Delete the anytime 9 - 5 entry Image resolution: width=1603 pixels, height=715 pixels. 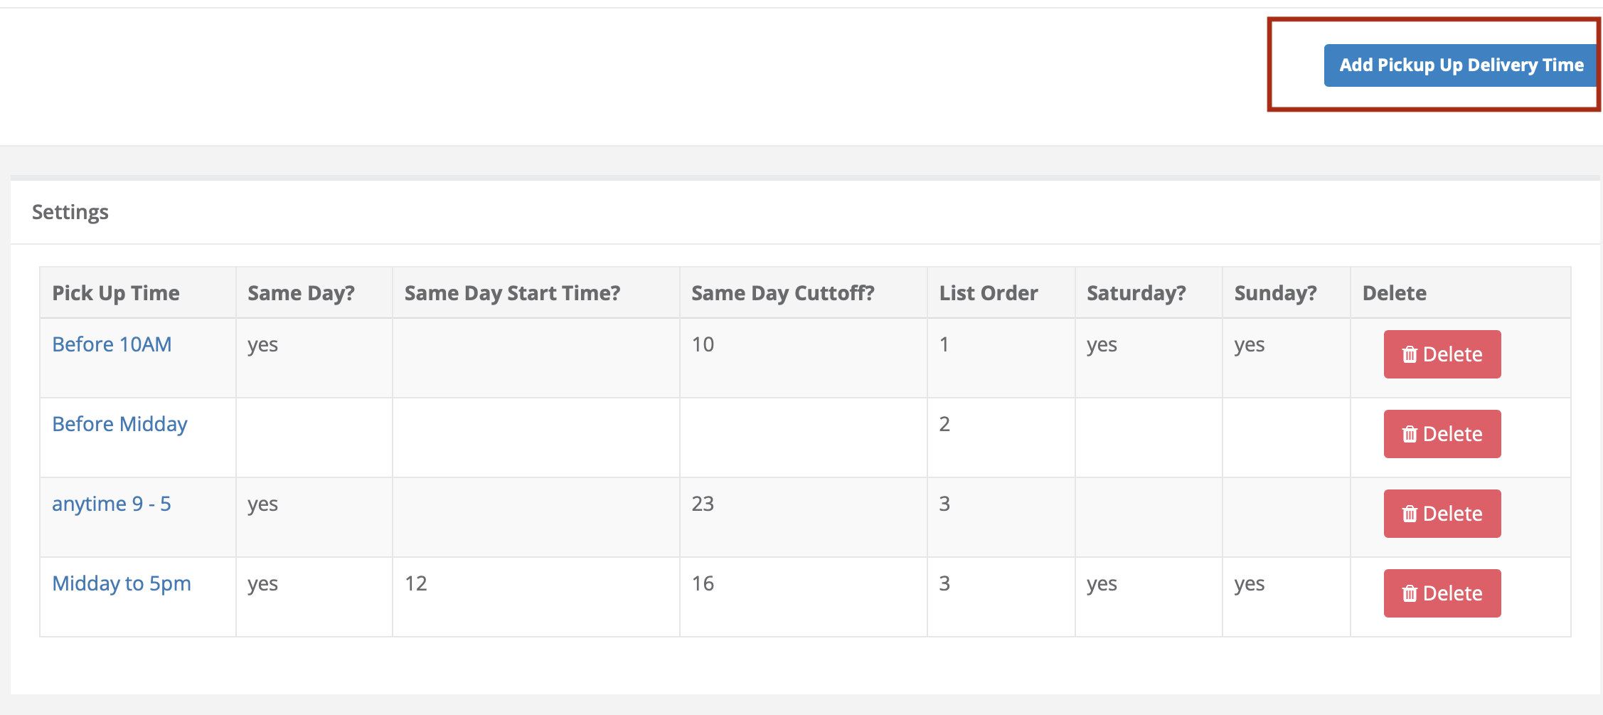click(x=1442, y=514)
